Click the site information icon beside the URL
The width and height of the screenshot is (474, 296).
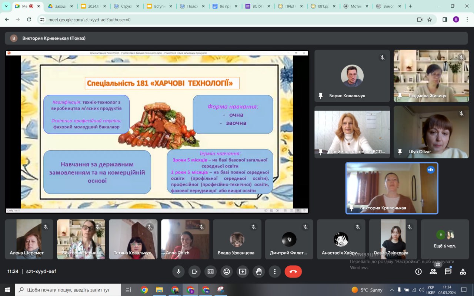pyautogui.click(x=42, y=20)
